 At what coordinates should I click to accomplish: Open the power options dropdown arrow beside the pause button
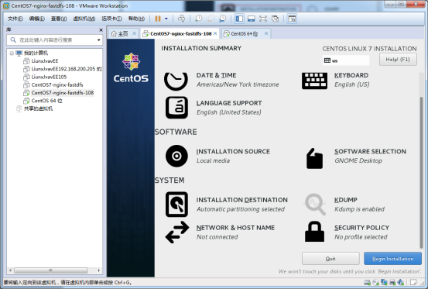[x=166, y=19]
